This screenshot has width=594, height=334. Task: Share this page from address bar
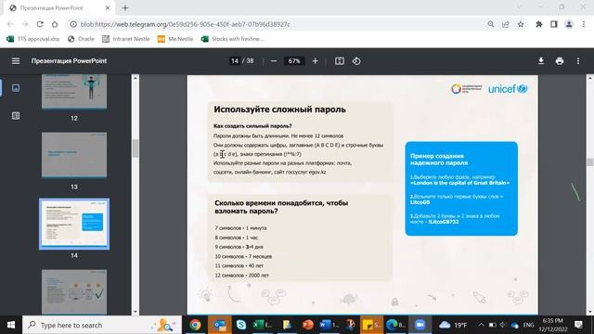coord(506,24)
